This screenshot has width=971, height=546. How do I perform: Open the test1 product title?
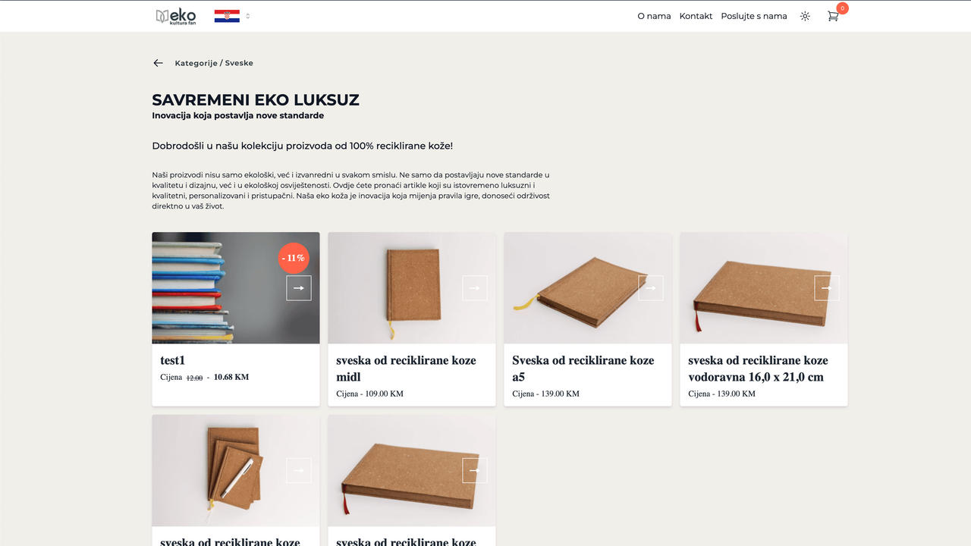click(x=173, y=360)
